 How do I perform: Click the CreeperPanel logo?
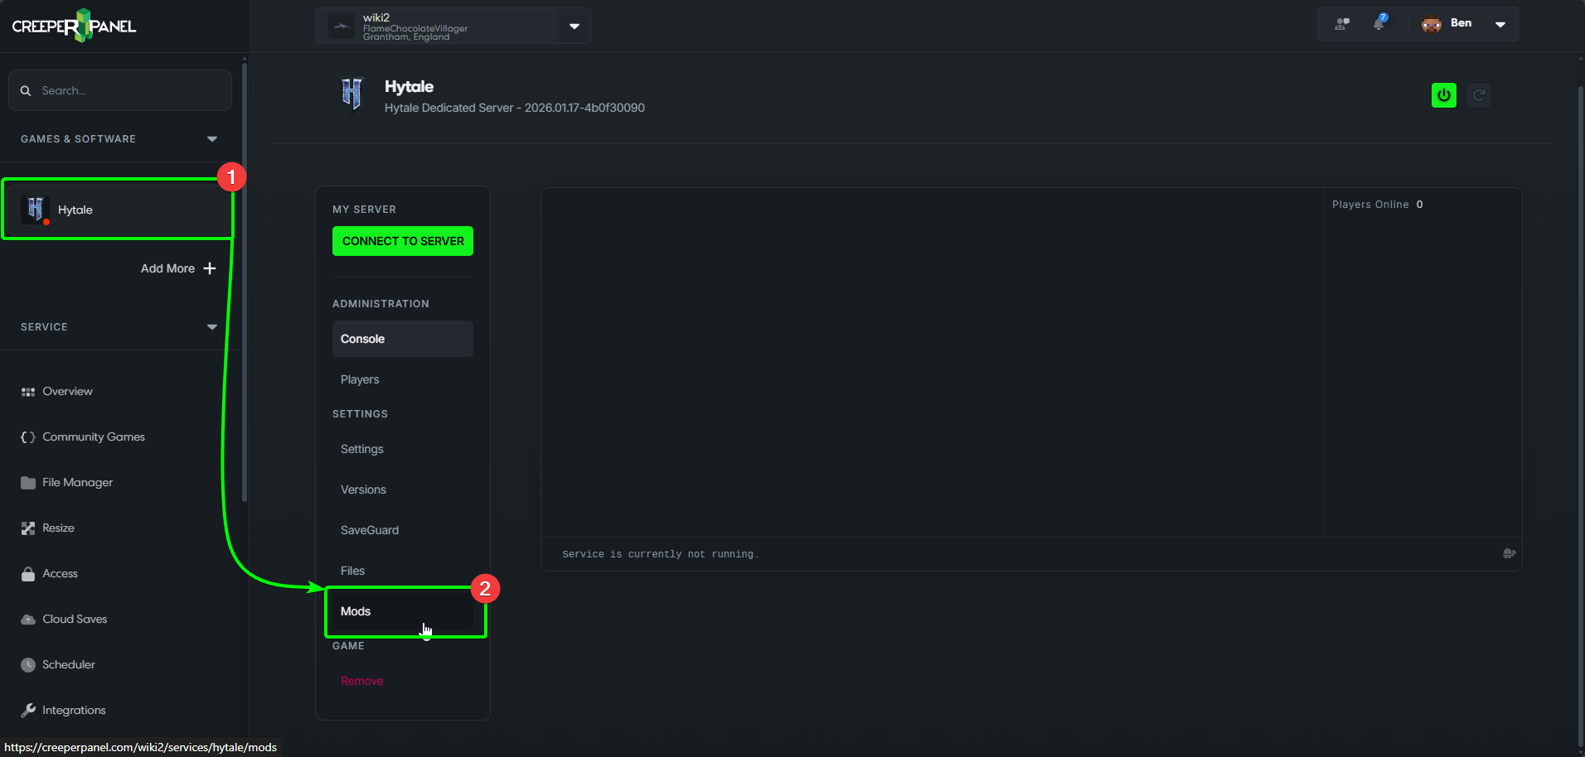click(x=75, y=26)
